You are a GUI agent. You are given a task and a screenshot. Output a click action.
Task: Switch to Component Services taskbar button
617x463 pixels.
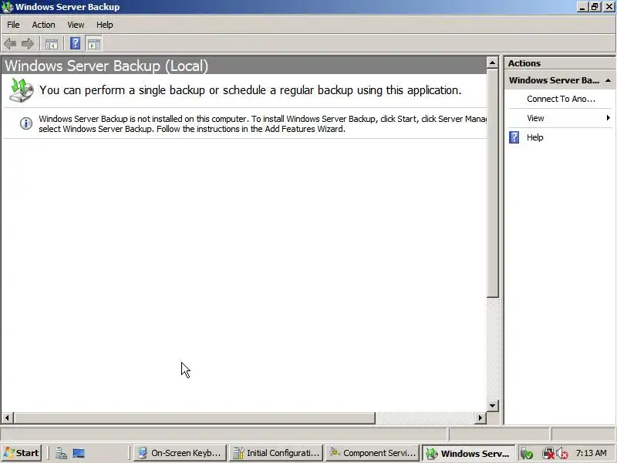point(373,453)
